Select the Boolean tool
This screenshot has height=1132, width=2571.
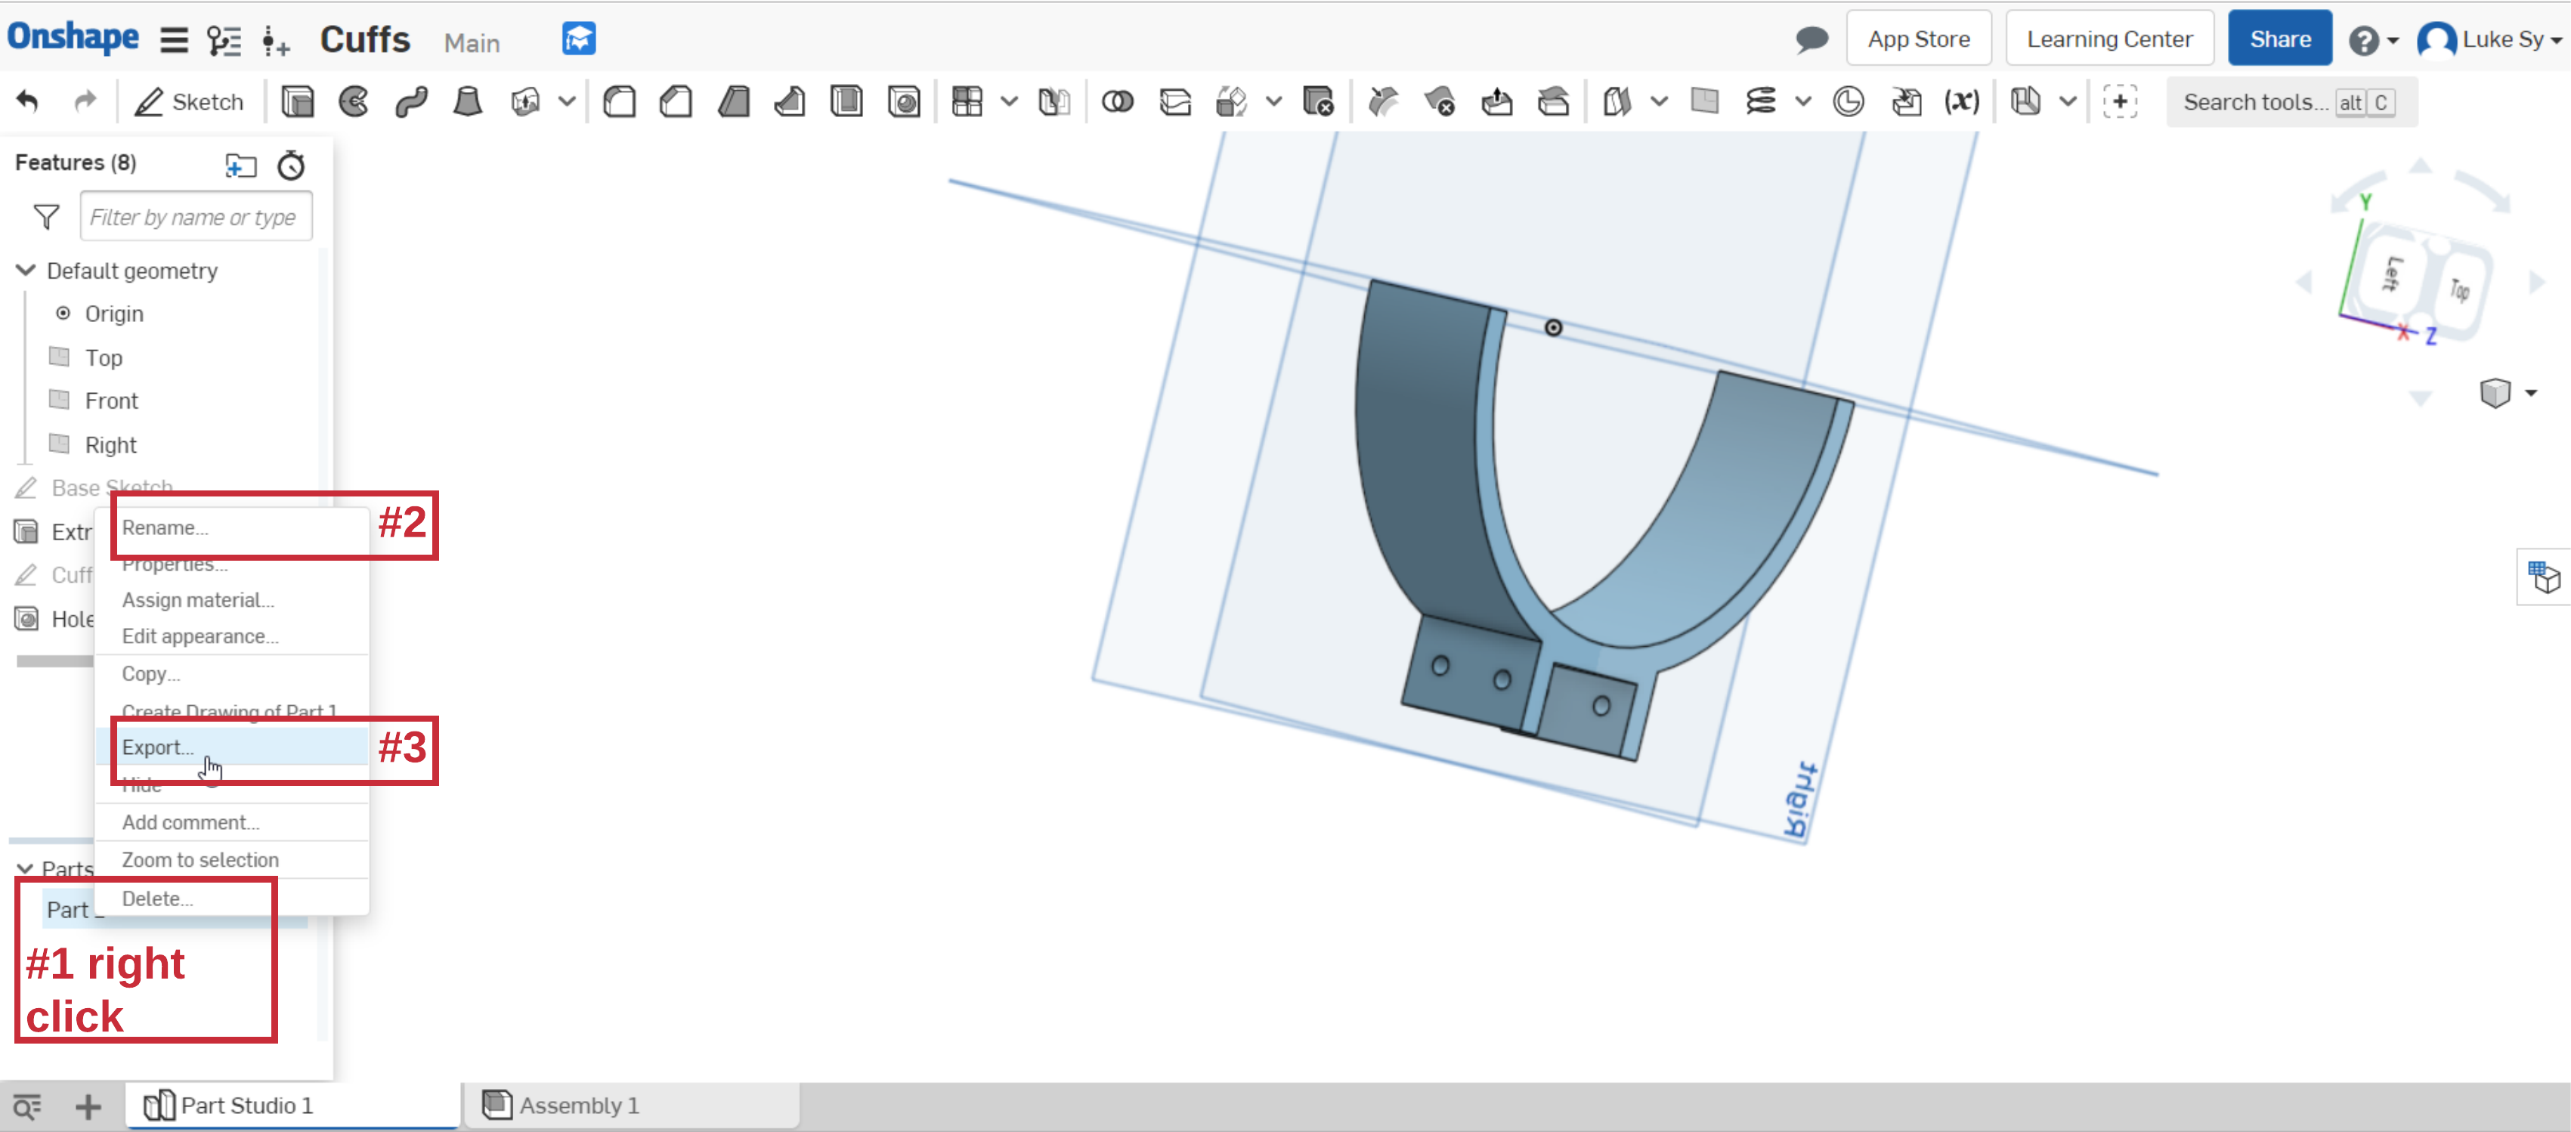pos(1117,102)
